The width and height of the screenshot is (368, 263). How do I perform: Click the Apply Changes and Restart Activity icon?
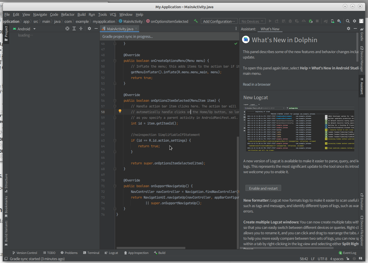click(277, 21)
